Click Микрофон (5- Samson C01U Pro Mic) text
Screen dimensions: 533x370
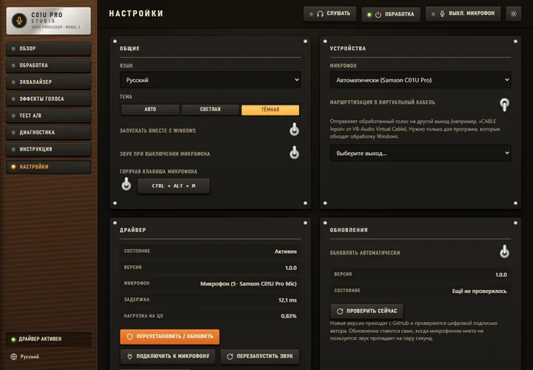click(x=249, y=283)
